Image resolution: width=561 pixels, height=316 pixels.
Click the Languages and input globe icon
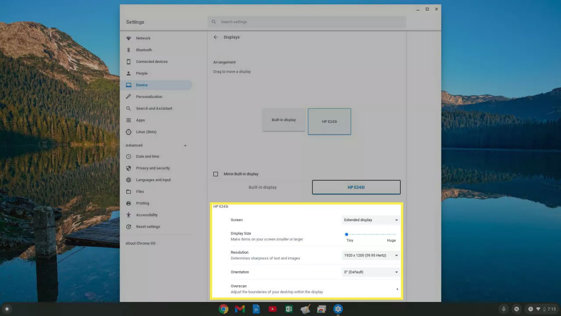(128, 180)
